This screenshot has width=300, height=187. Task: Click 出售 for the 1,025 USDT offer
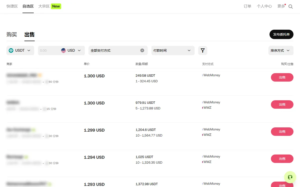(x=282, y=159)
